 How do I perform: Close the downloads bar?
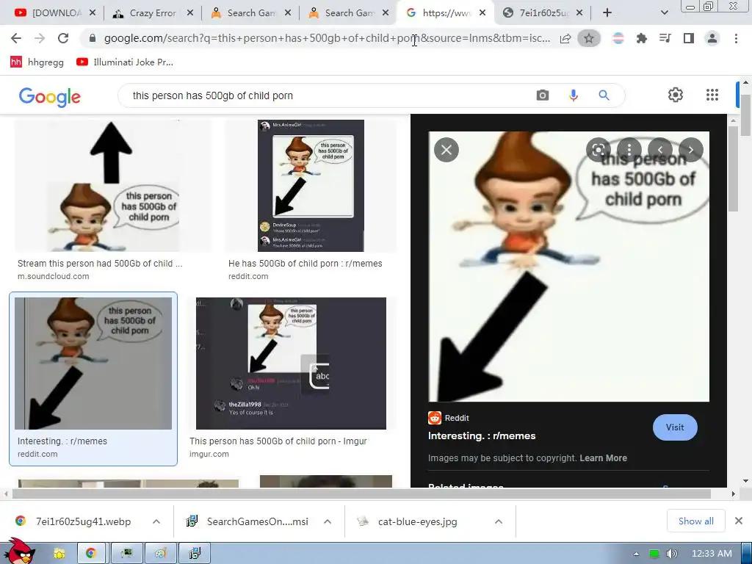click(x=739, y=521)
